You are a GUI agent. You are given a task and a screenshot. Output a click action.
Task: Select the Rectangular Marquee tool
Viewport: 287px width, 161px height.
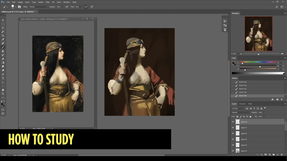pyautogui.click(x=3, y=24)
